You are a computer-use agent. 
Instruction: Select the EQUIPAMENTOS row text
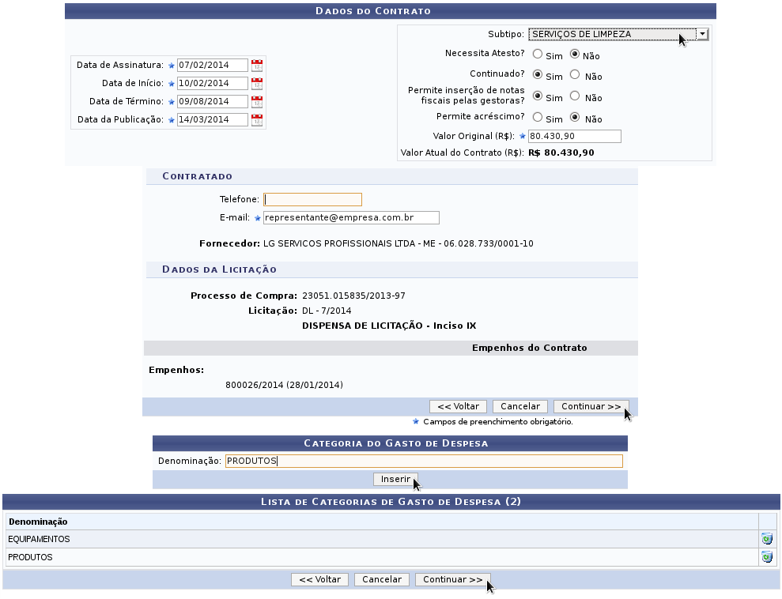click(39, 539)
